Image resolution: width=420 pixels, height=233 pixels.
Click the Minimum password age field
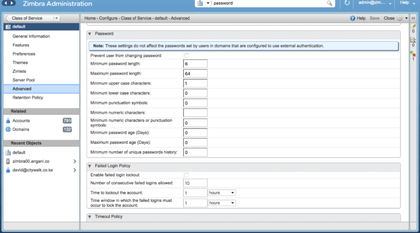click(195, 133)
